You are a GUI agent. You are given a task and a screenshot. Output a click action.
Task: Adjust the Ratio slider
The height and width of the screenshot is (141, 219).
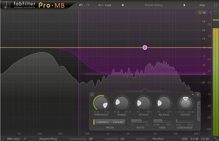click(x=140, y=121)
